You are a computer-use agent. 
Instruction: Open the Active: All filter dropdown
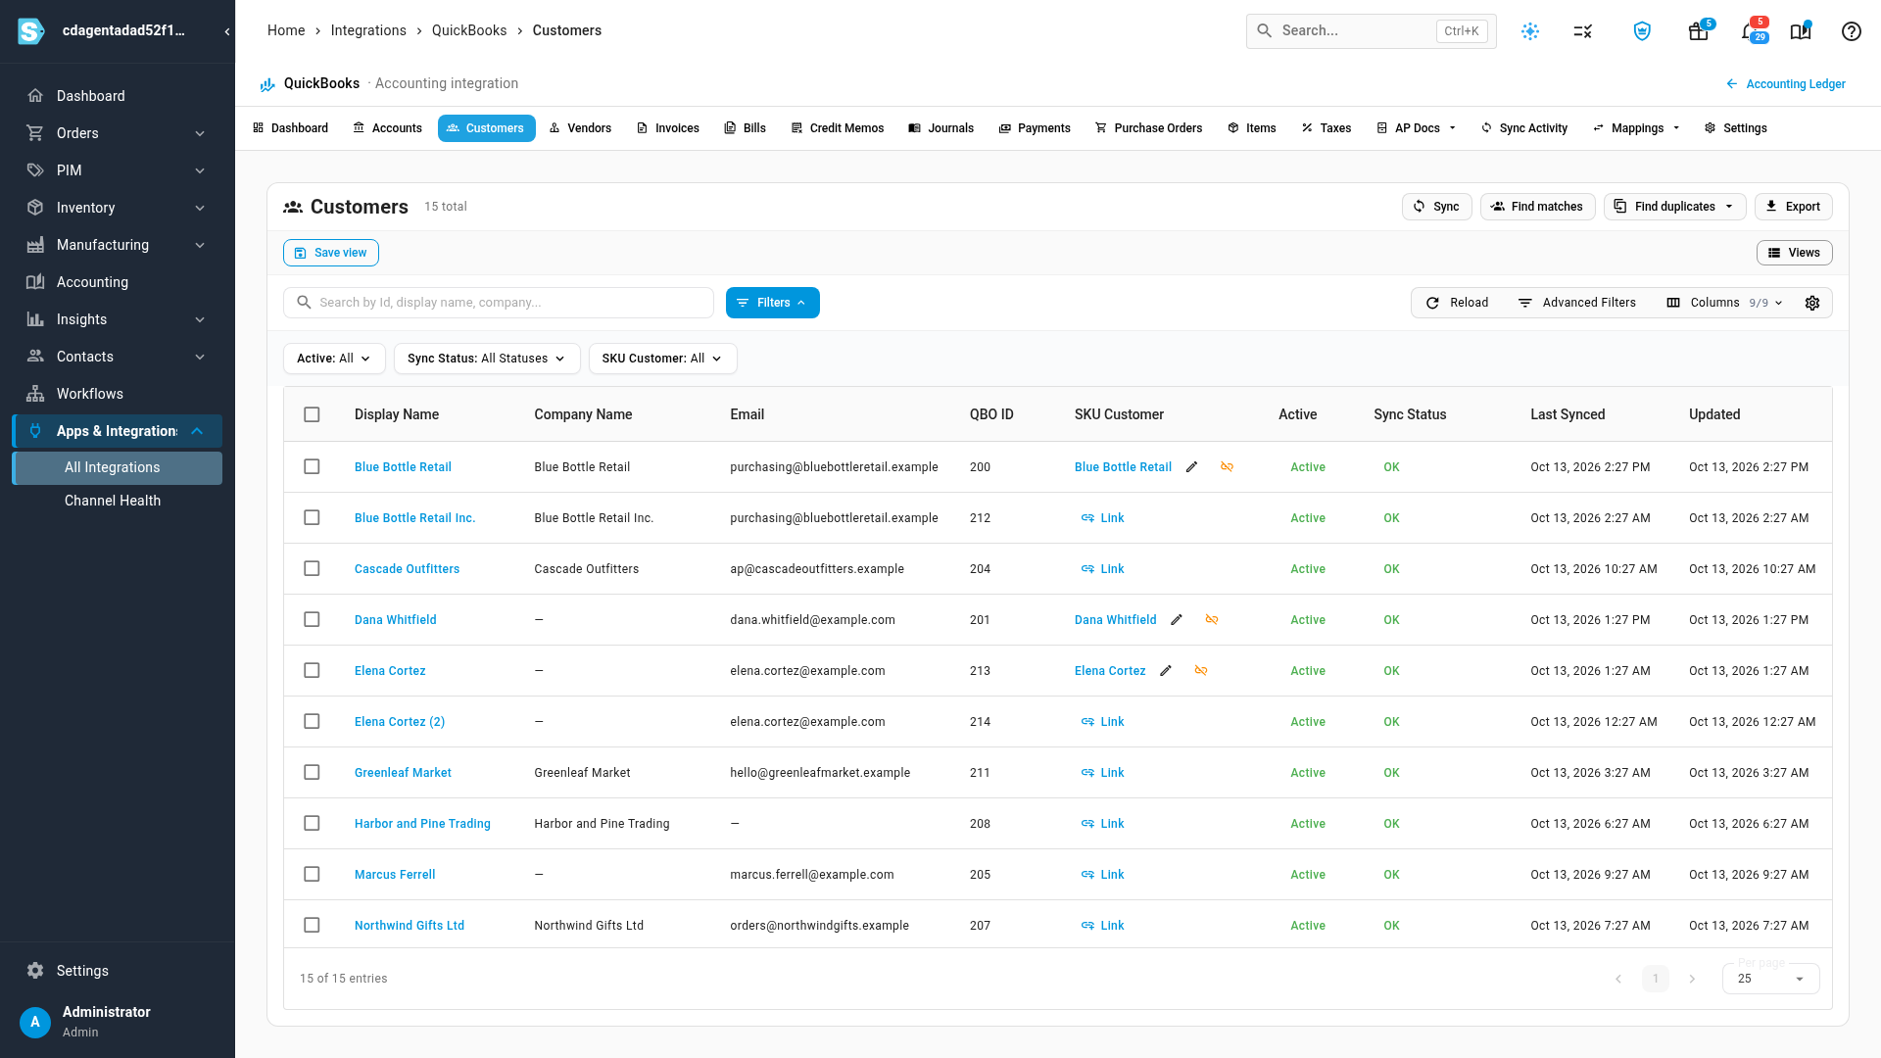click(334, 359)
